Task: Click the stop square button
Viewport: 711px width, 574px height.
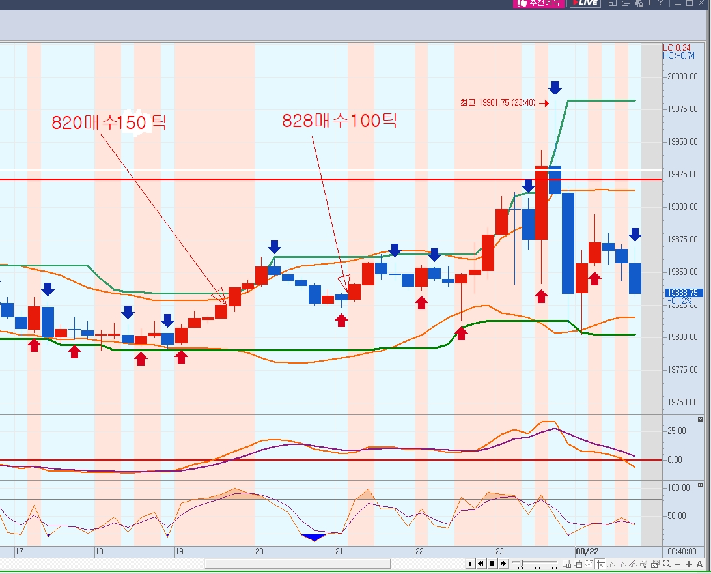Action: [492, 564]
